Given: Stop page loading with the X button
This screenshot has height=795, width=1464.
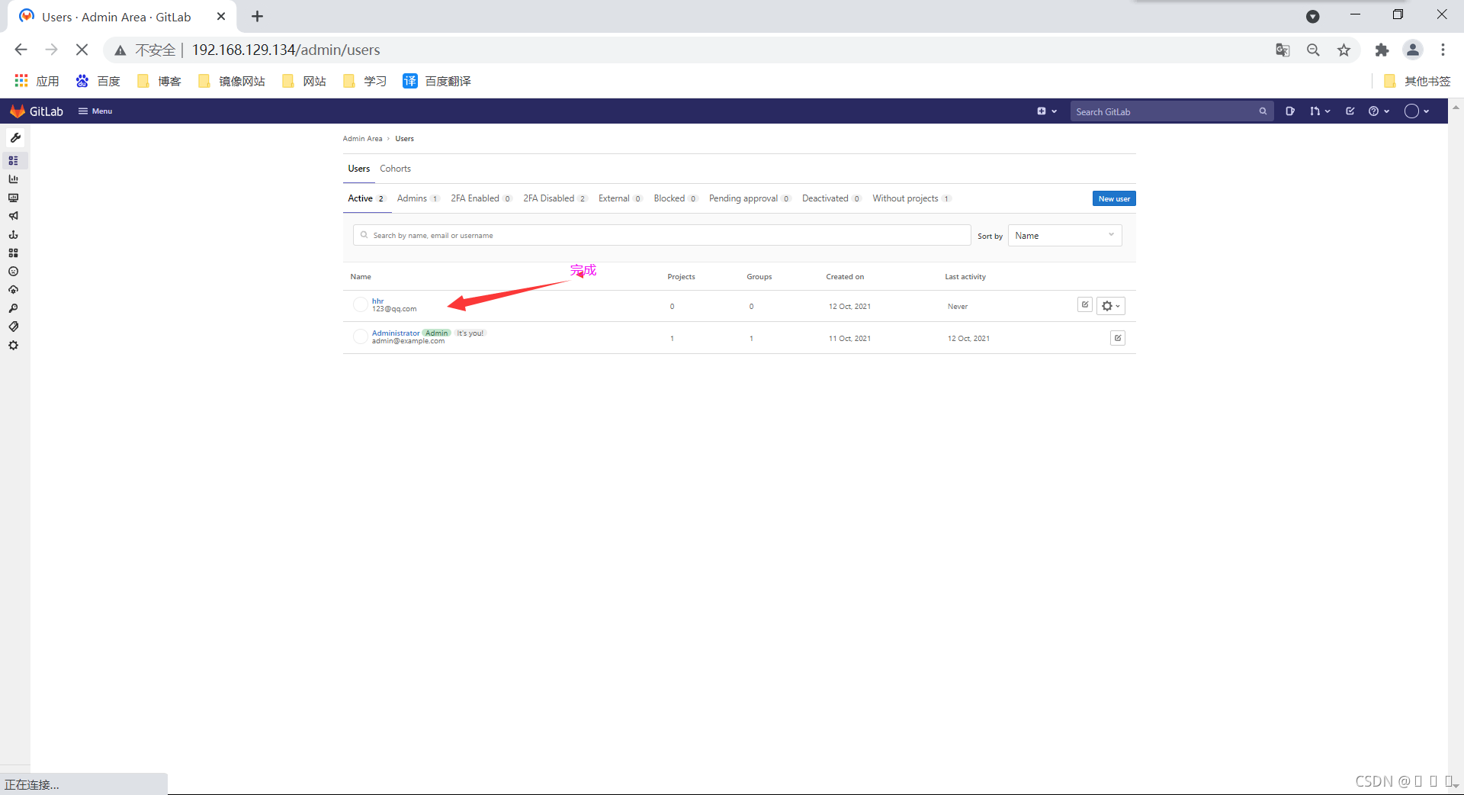Looking at the screenshot, I should click(x=82, y=50).
